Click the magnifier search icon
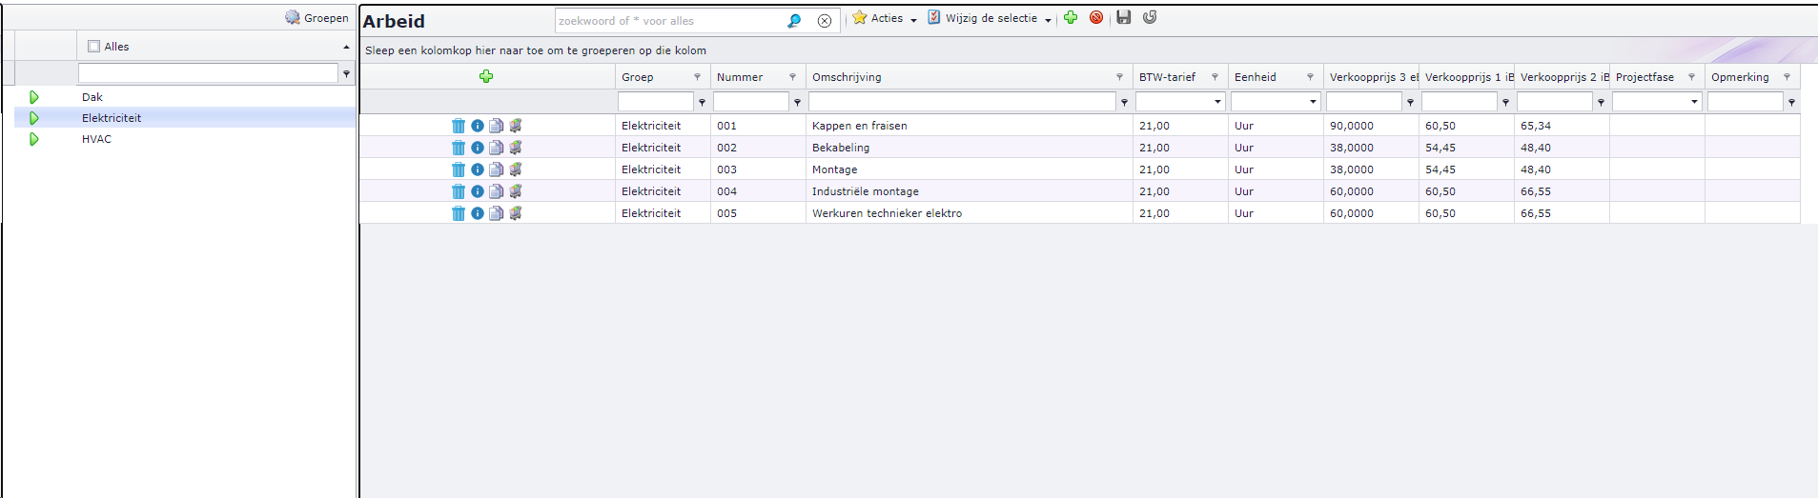1818x498 pixels. [x=794, y=21]
